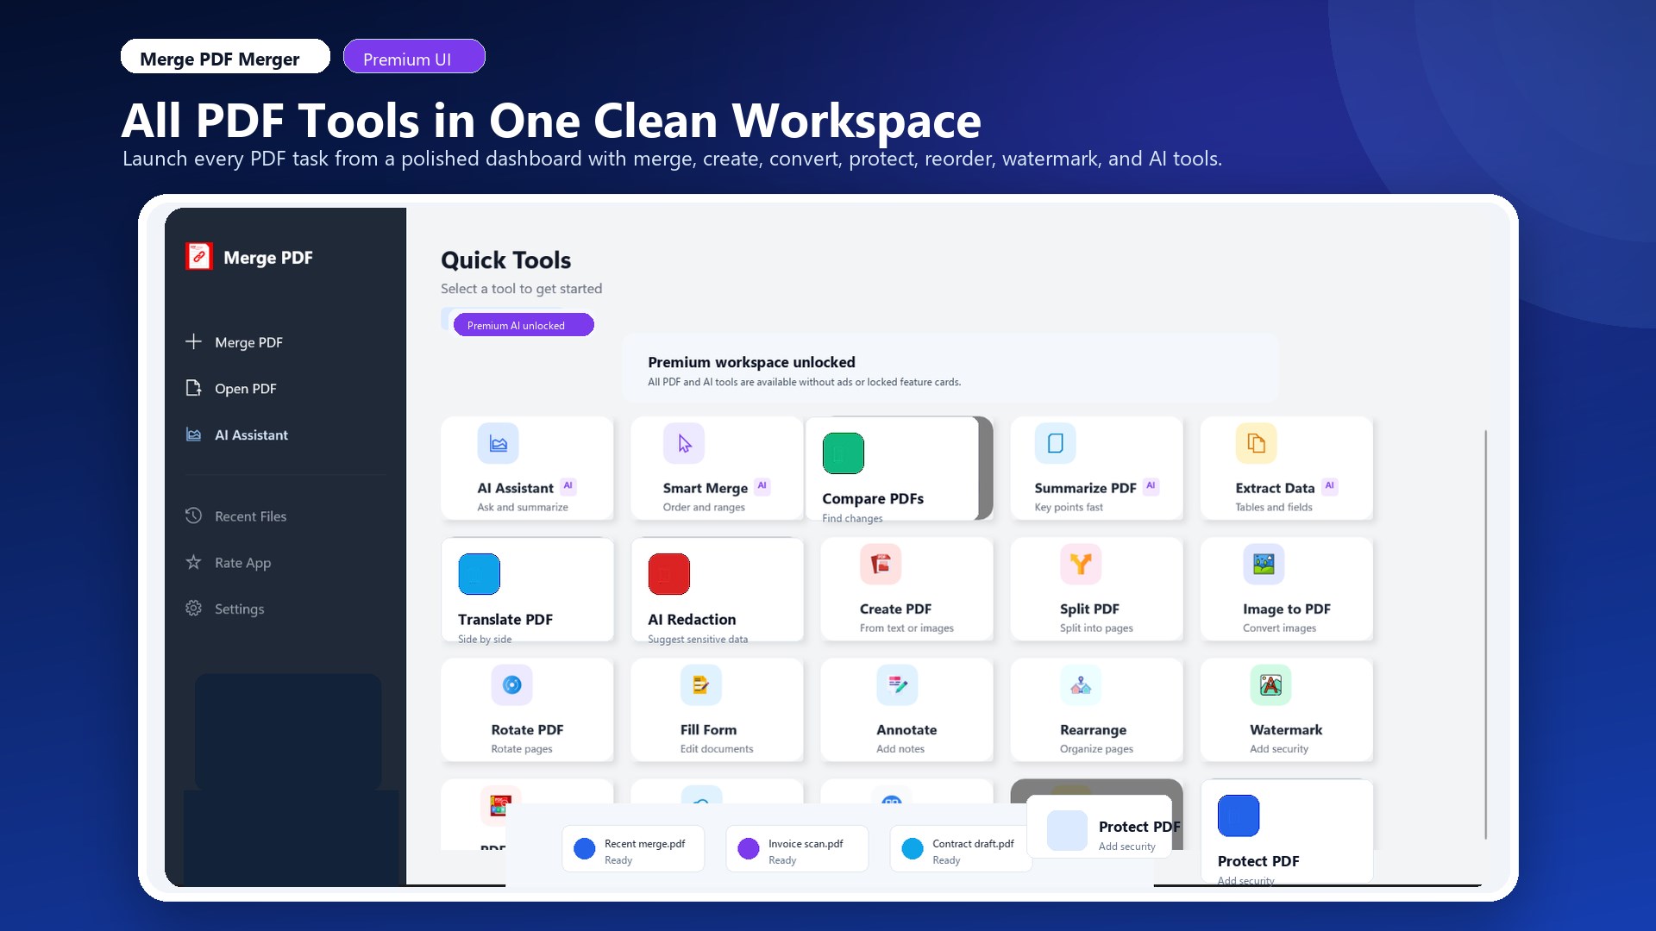
Task: Launch the Annotate icon
Action: coord(897,684)
